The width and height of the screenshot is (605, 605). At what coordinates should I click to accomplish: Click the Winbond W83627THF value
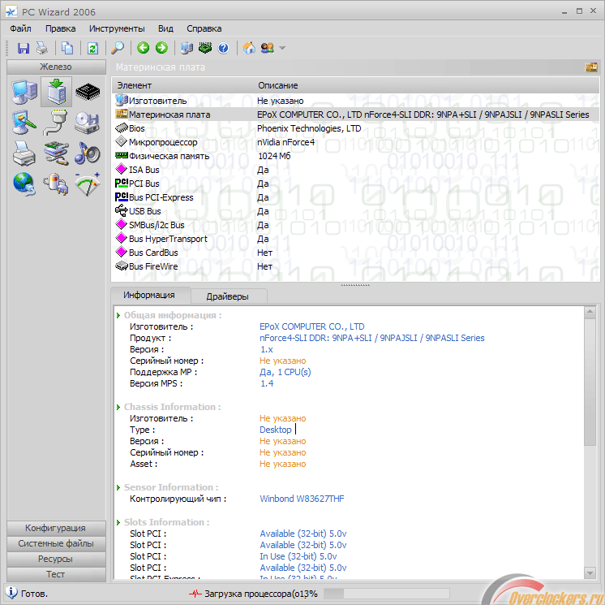point(302,499)
